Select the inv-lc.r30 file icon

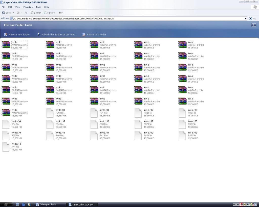click(50, 113)
